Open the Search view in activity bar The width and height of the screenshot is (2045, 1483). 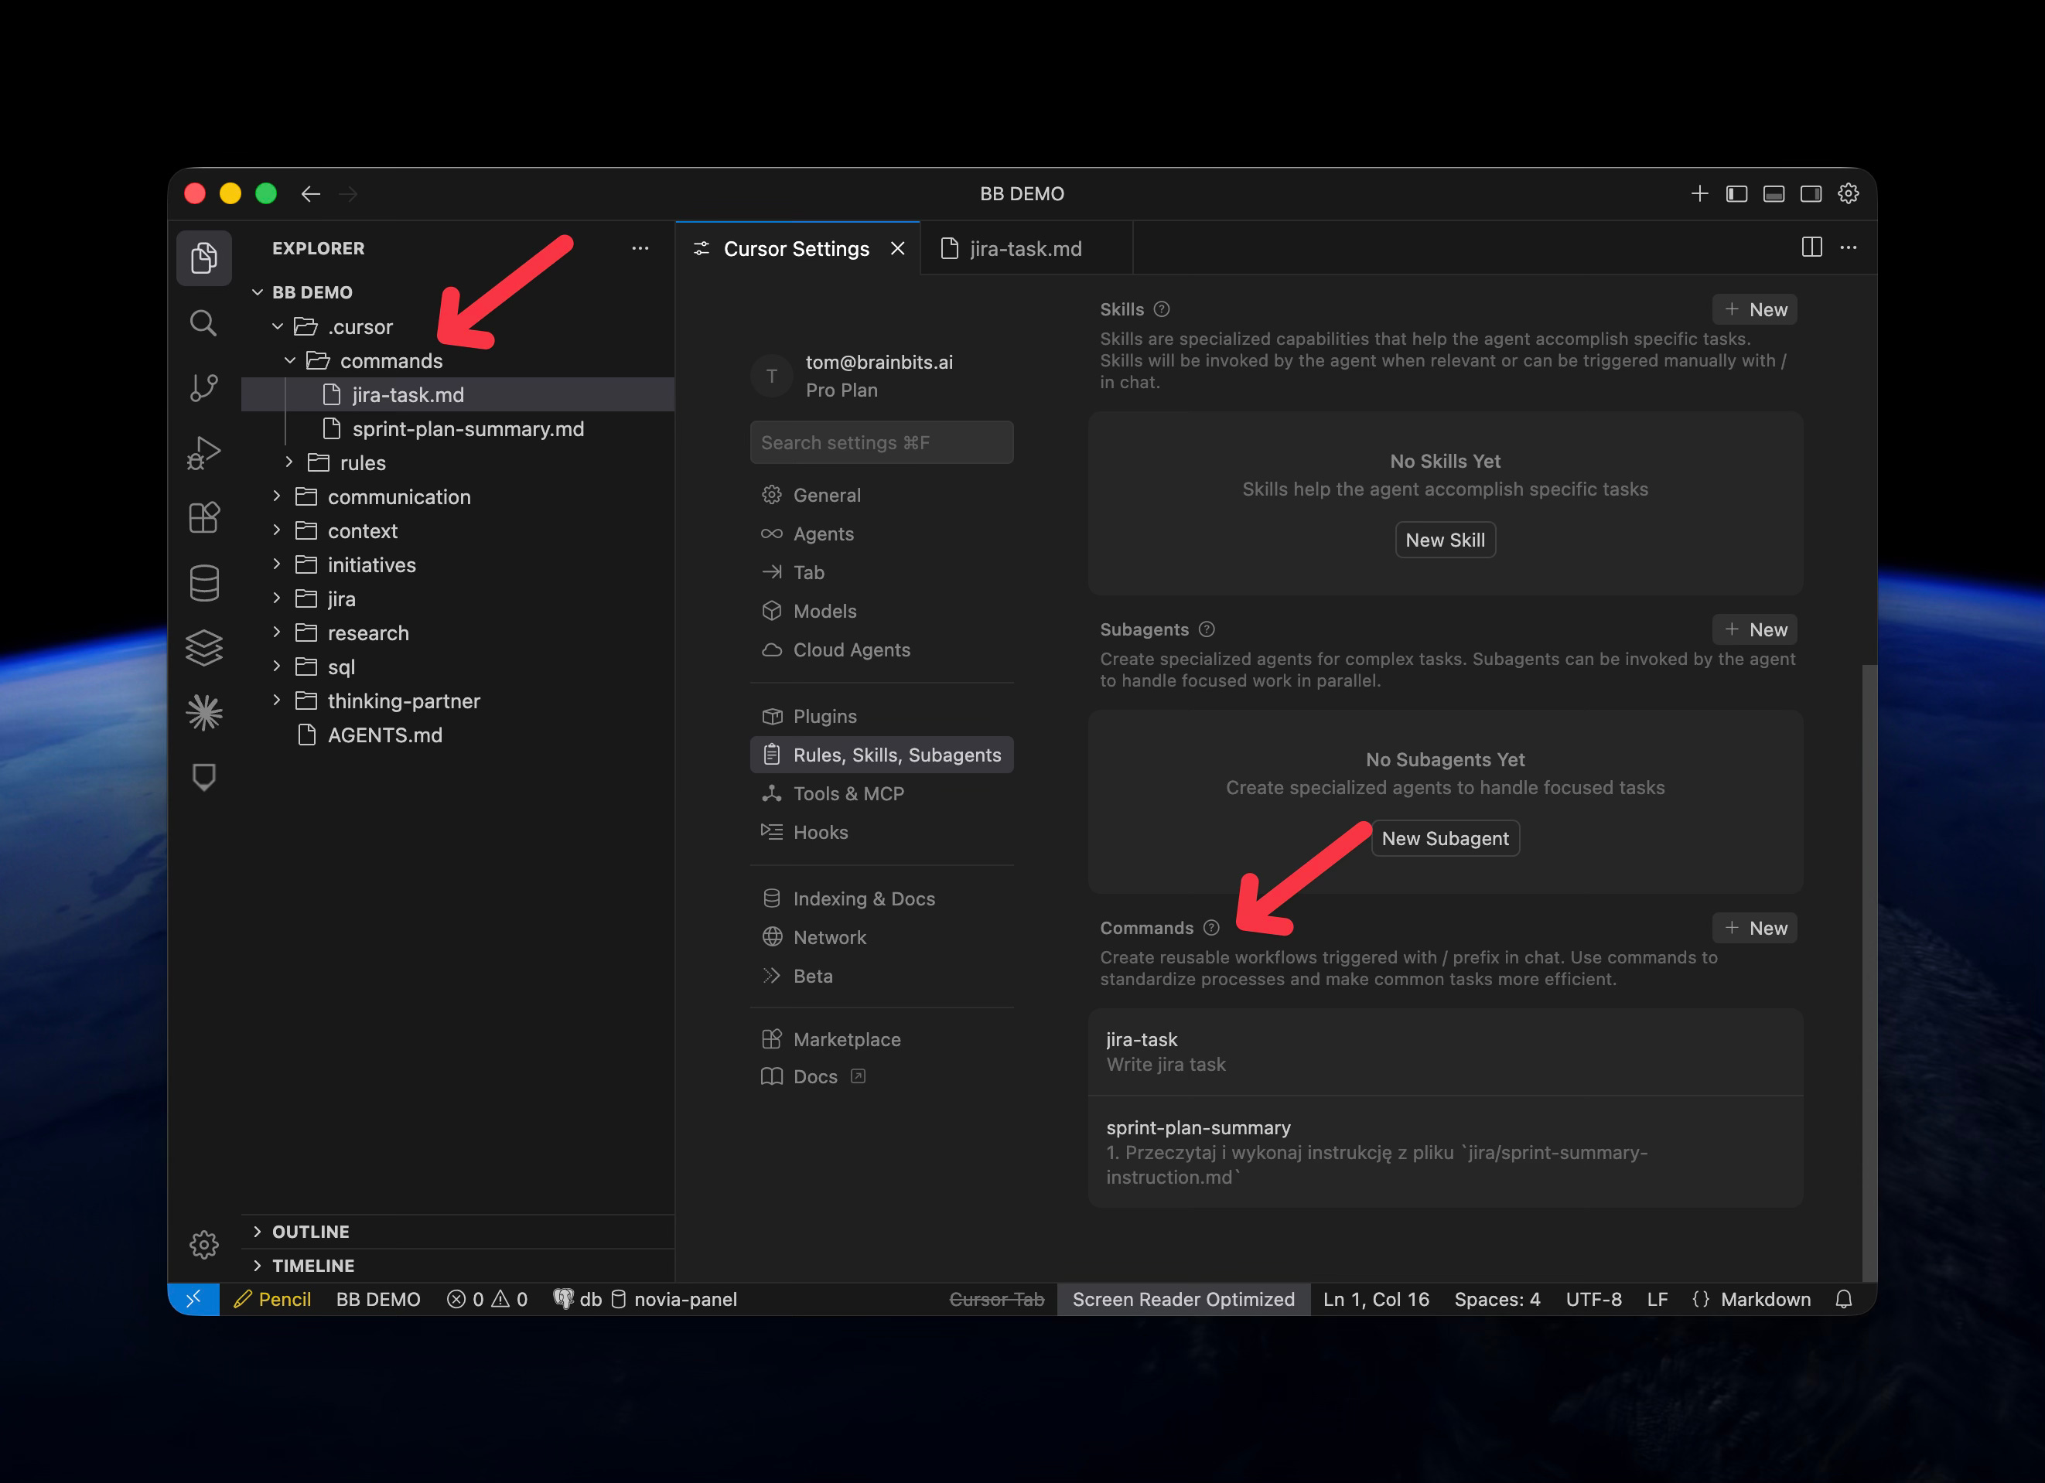[x=203, y=322]
